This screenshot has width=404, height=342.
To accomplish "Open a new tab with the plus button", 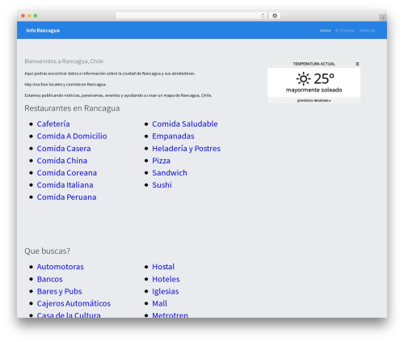I will (383, 18).
